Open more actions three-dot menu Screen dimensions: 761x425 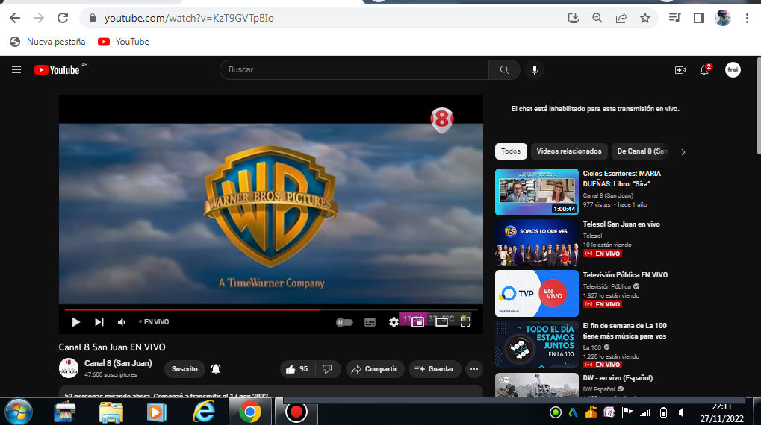474,369
